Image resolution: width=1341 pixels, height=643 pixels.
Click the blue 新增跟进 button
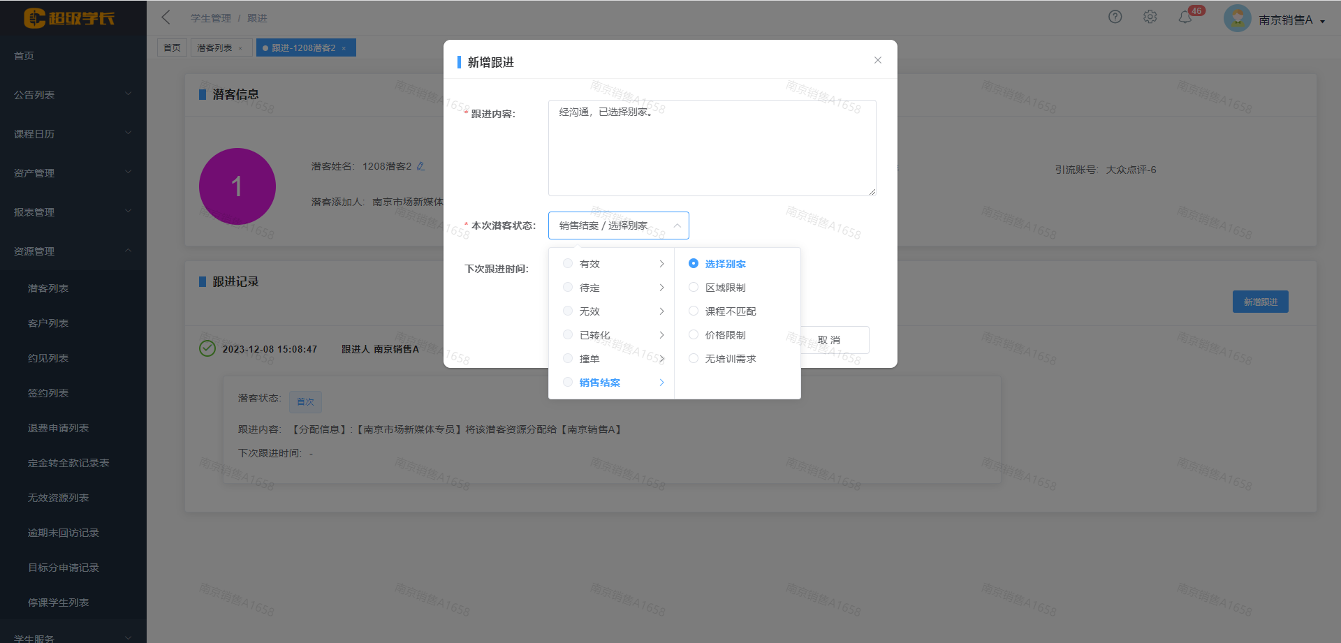click(1260, 302)
